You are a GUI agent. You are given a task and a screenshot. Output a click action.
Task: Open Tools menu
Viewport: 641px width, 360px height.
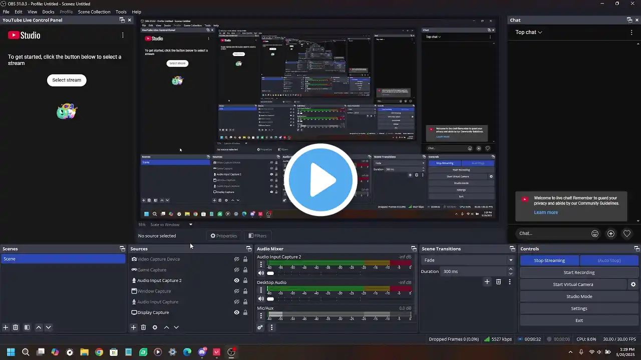tap(121, 11)
